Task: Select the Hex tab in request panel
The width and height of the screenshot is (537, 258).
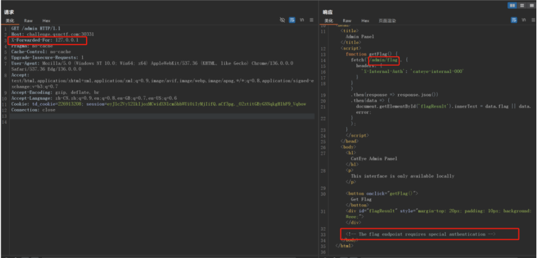Action: pyautogui.click(x=47, y=21)
